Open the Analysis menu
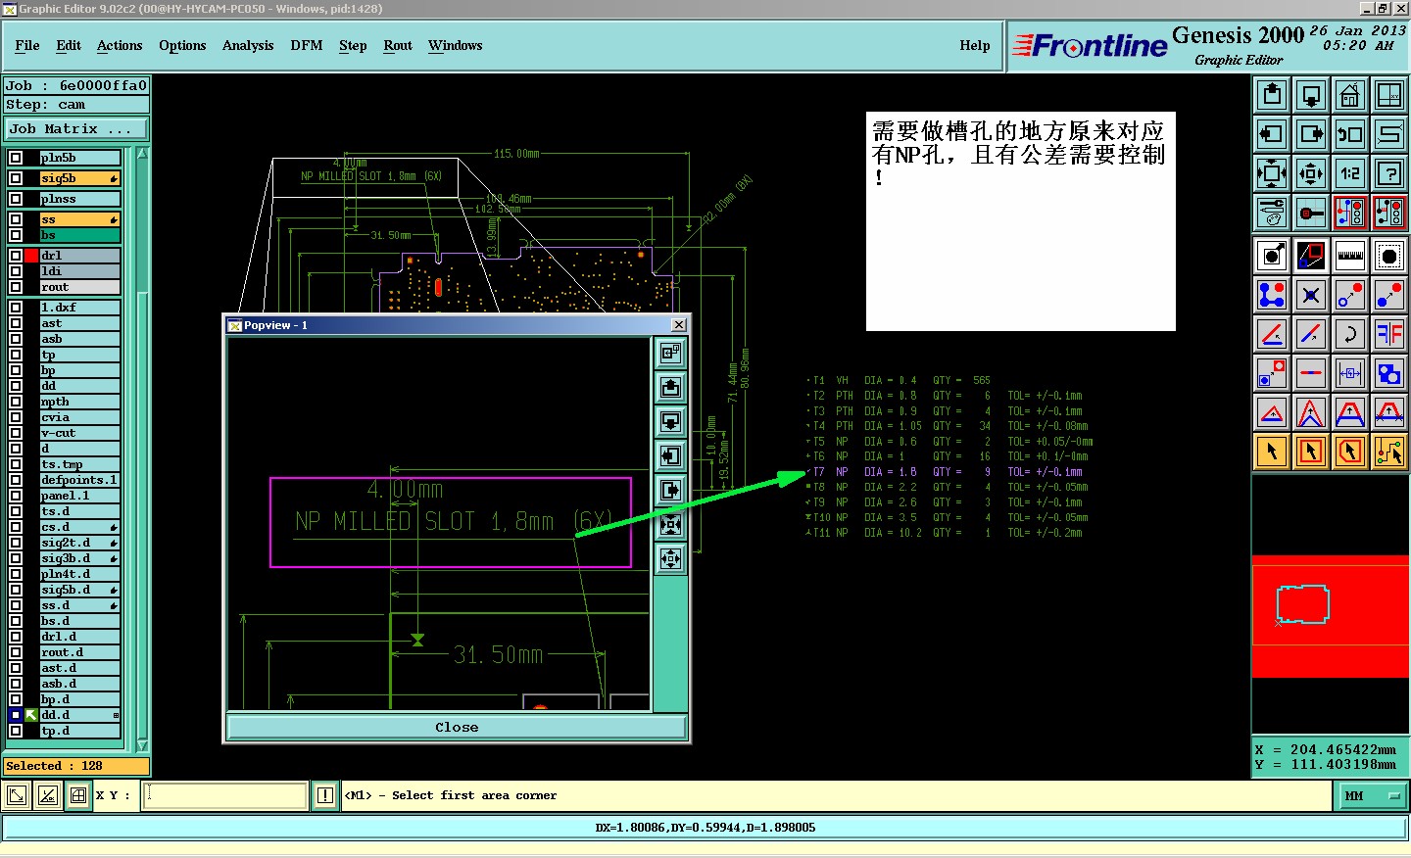The height and width of the screenshot is (858, 1411). 247,45
